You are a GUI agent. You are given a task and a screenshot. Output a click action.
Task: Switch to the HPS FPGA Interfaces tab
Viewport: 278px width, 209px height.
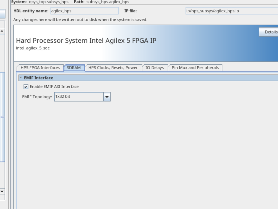40,68
